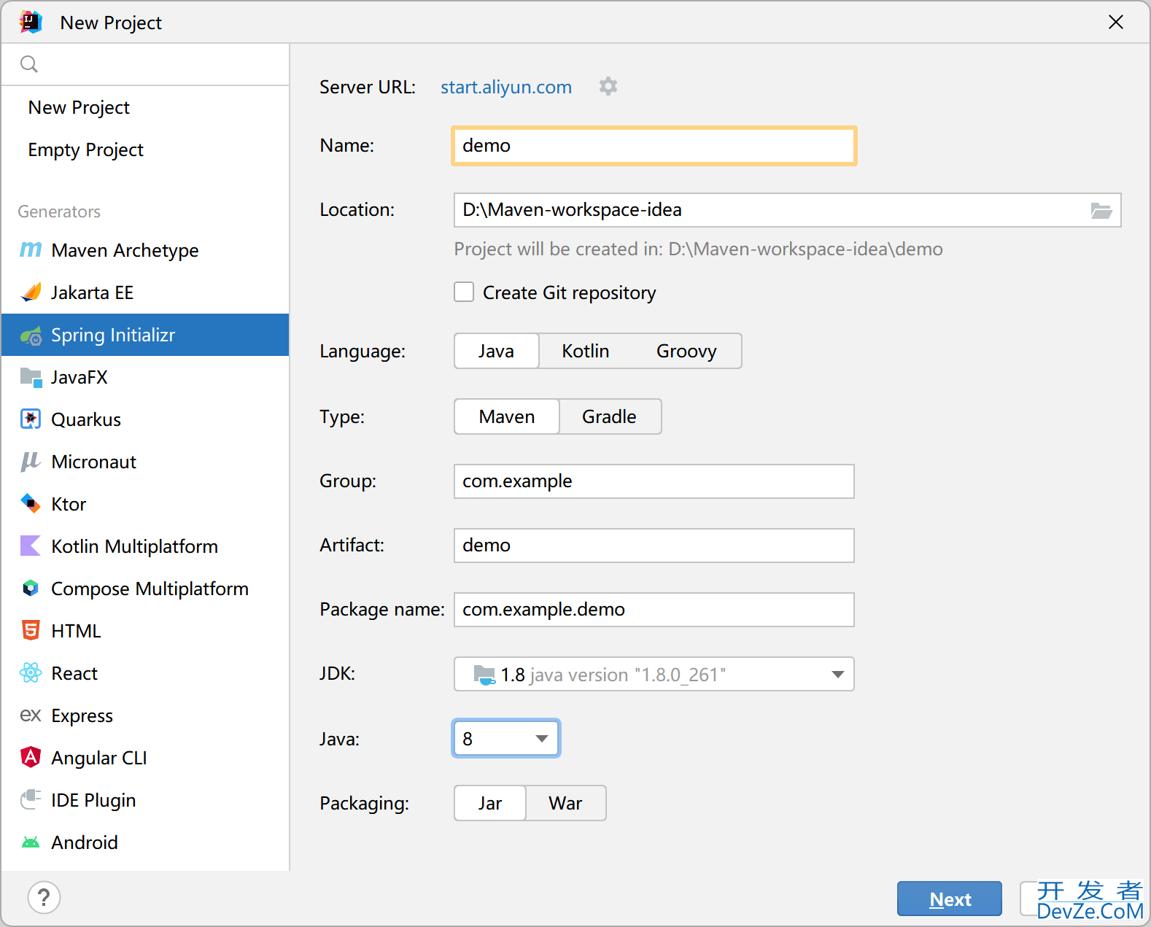1151x927 pixels.
Task: Click Spring Initializr label text
Action: pos(113,335)
